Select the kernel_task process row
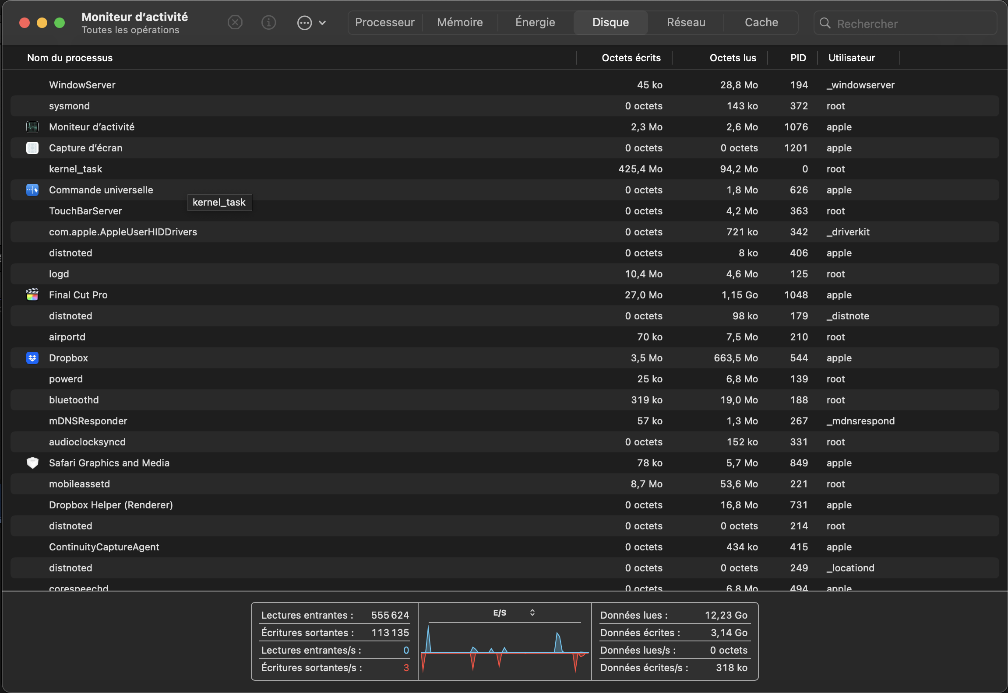Image resolution: width=1008 pixels, height=693 pixels. [75, 169]
